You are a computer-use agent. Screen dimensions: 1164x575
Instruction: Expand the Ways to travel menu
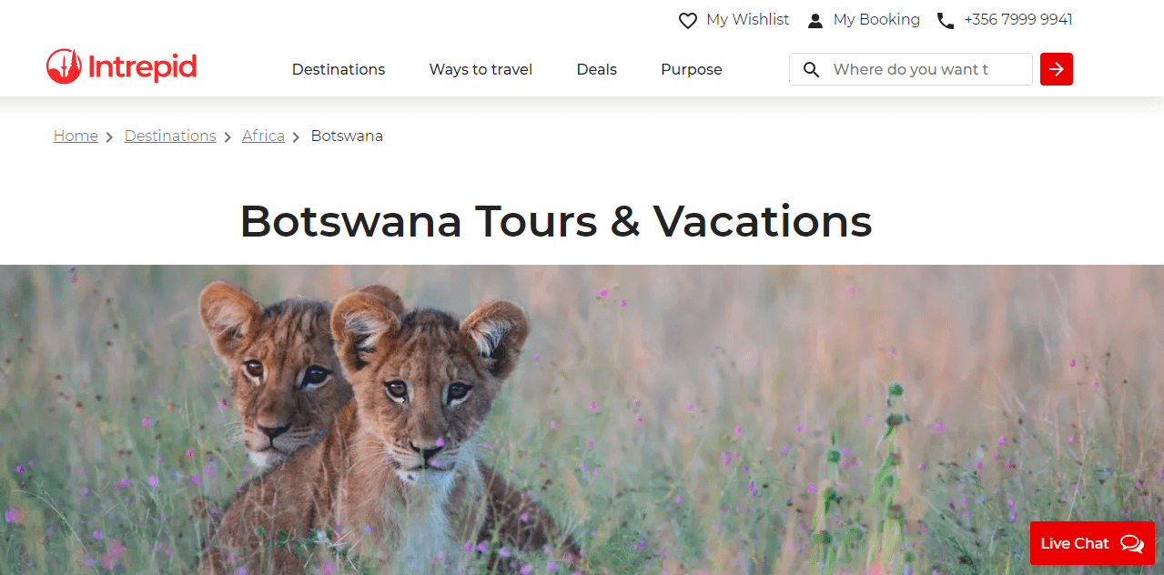coord(481,69)
